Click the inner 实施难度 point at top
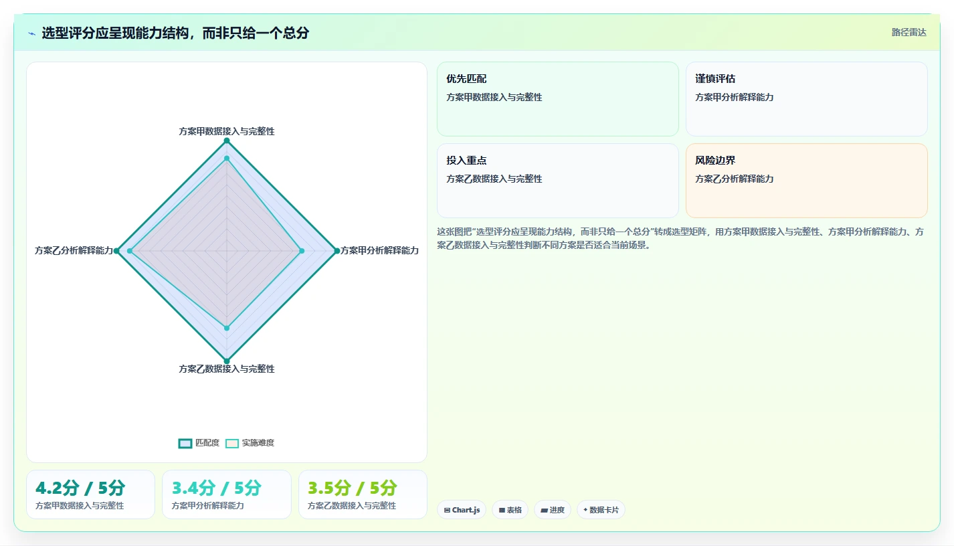 227,158
